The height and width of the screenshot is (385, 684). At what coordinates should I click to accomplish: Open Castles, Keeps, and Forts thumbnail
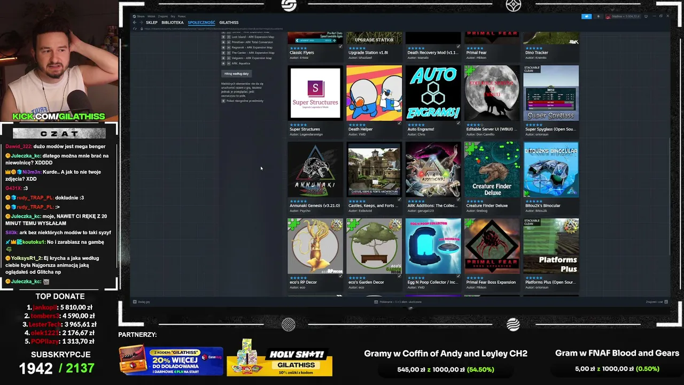point(374,170)
